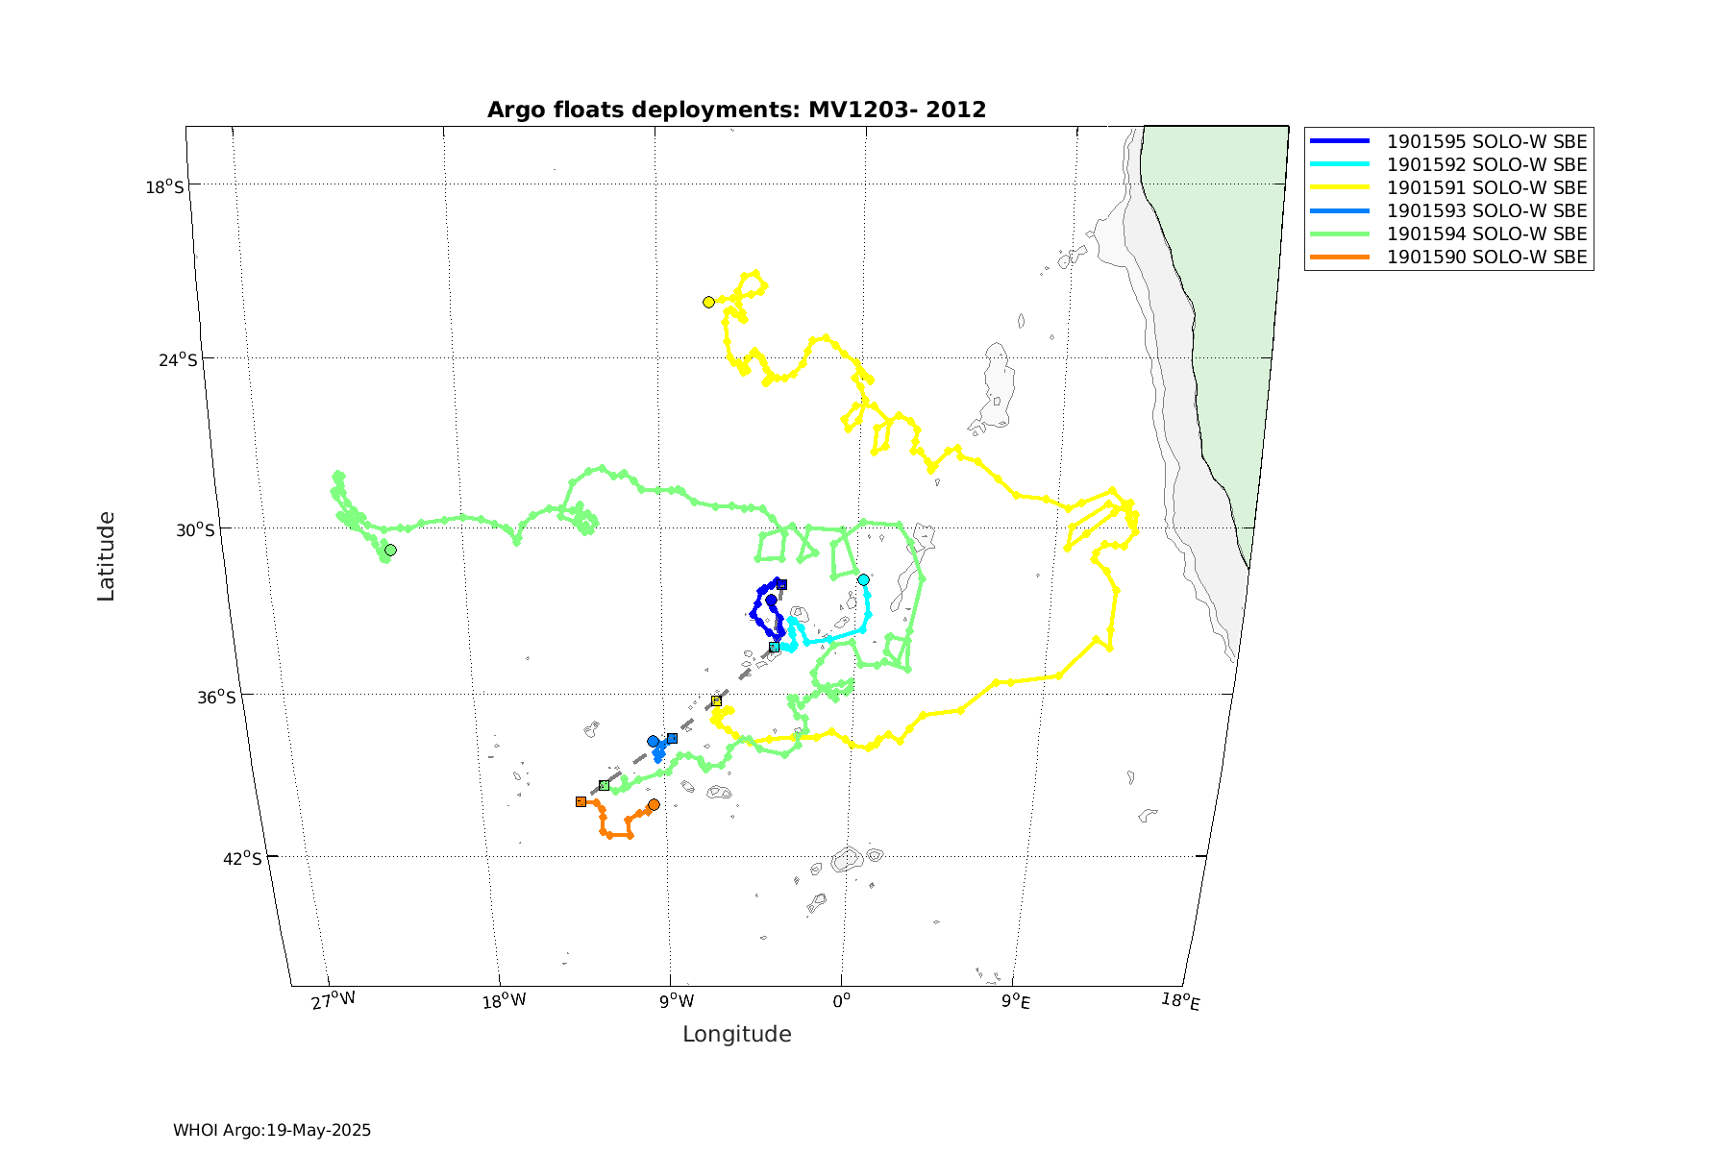Screen dimensions: 1730x1153
Task: Click the dark blue square marker
Action: point(782,584)
